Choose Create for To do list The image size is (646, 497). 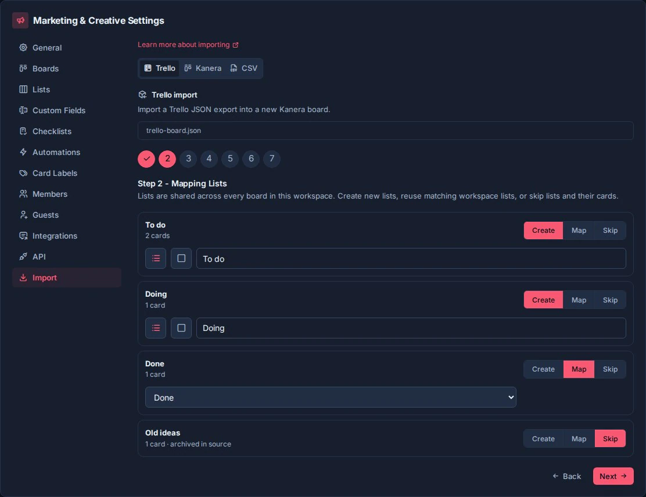click(x=543, y=231)
